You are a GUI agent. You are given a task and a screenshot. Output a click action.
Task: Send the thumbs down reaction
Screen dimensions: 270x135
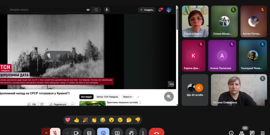click(x=138, y=120)
